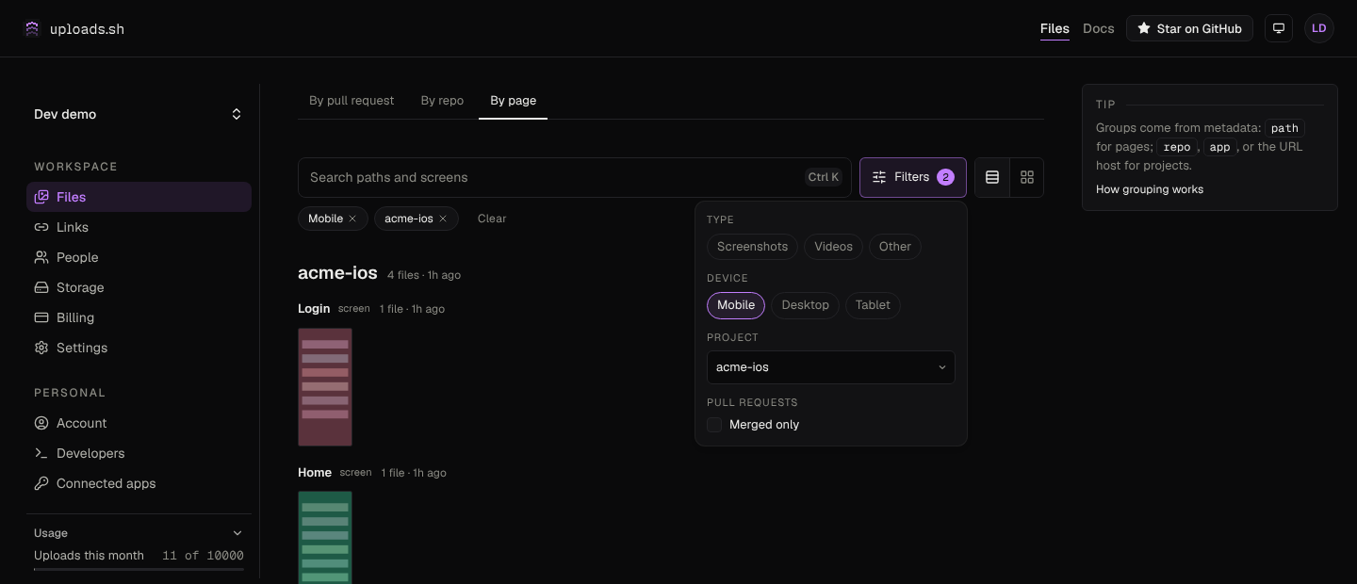Switch to the By repo tab

point(442,101)
